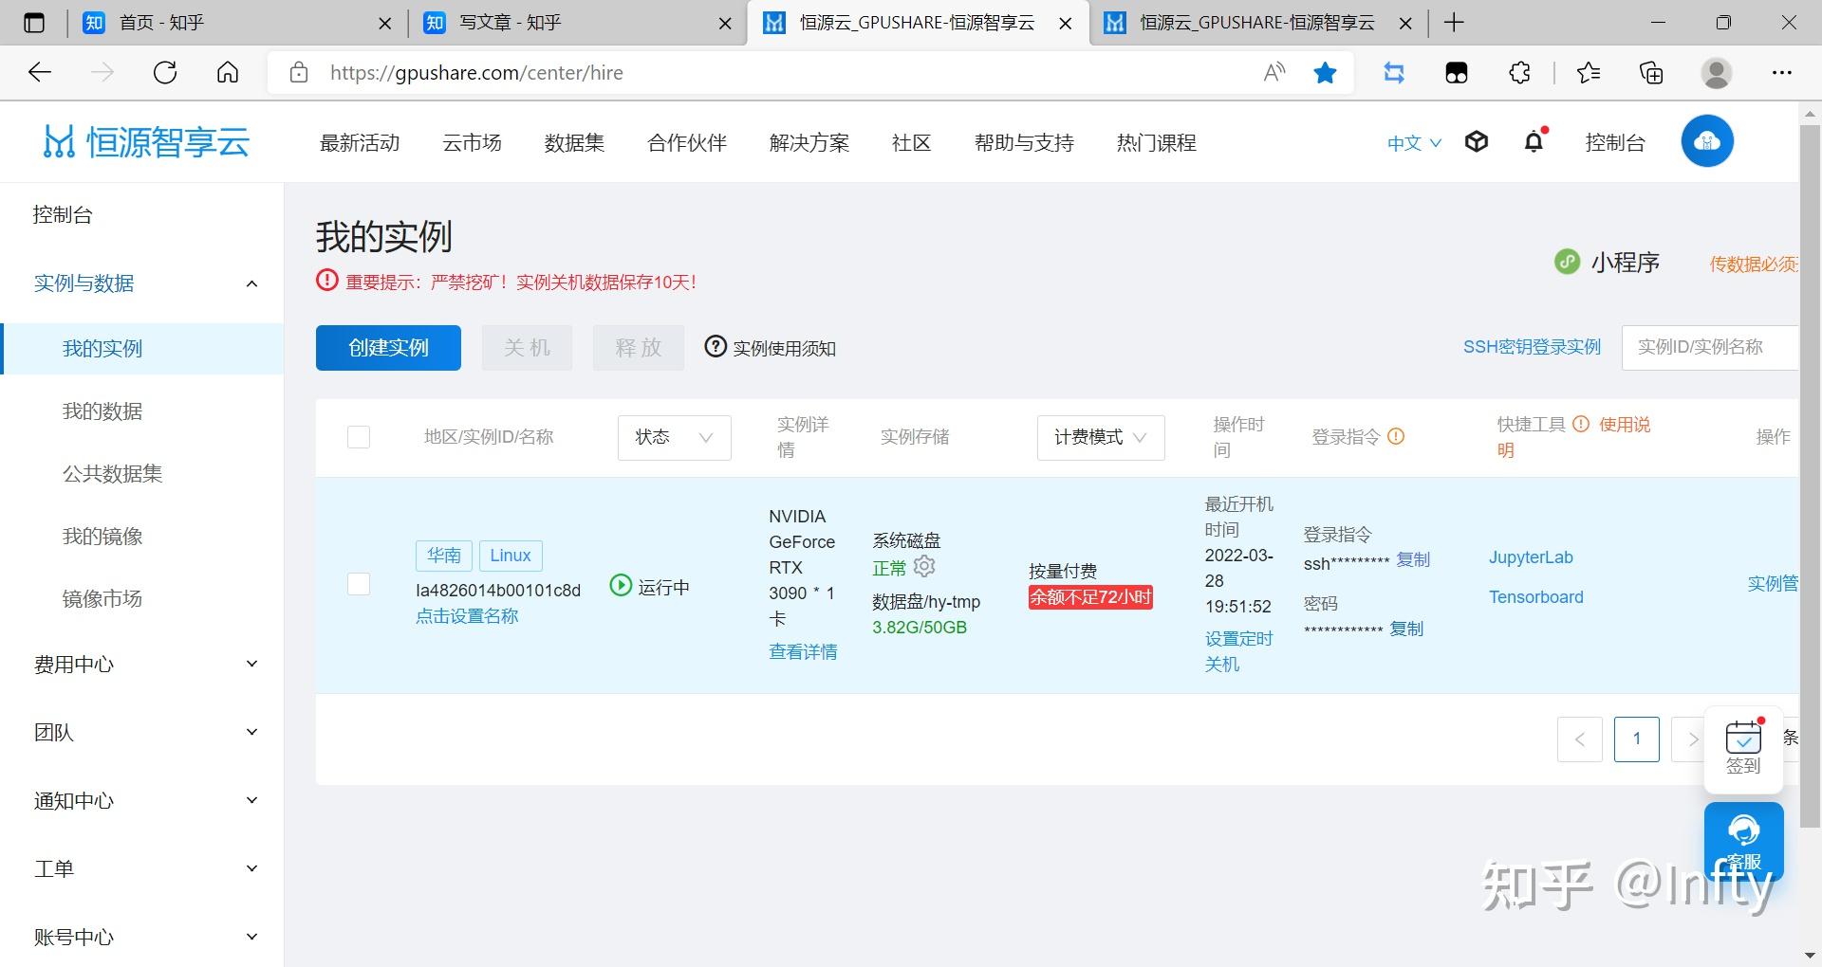Click the 签到 calendar check-in icon

click(1743, 748)
